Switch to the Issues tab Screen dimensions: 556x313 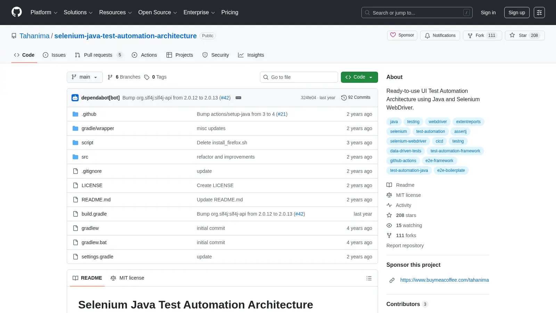(x=54, y=55)
